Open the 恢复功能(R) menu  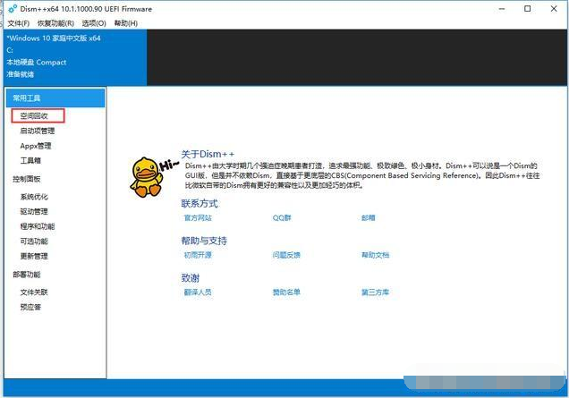[x=55, y=23]
